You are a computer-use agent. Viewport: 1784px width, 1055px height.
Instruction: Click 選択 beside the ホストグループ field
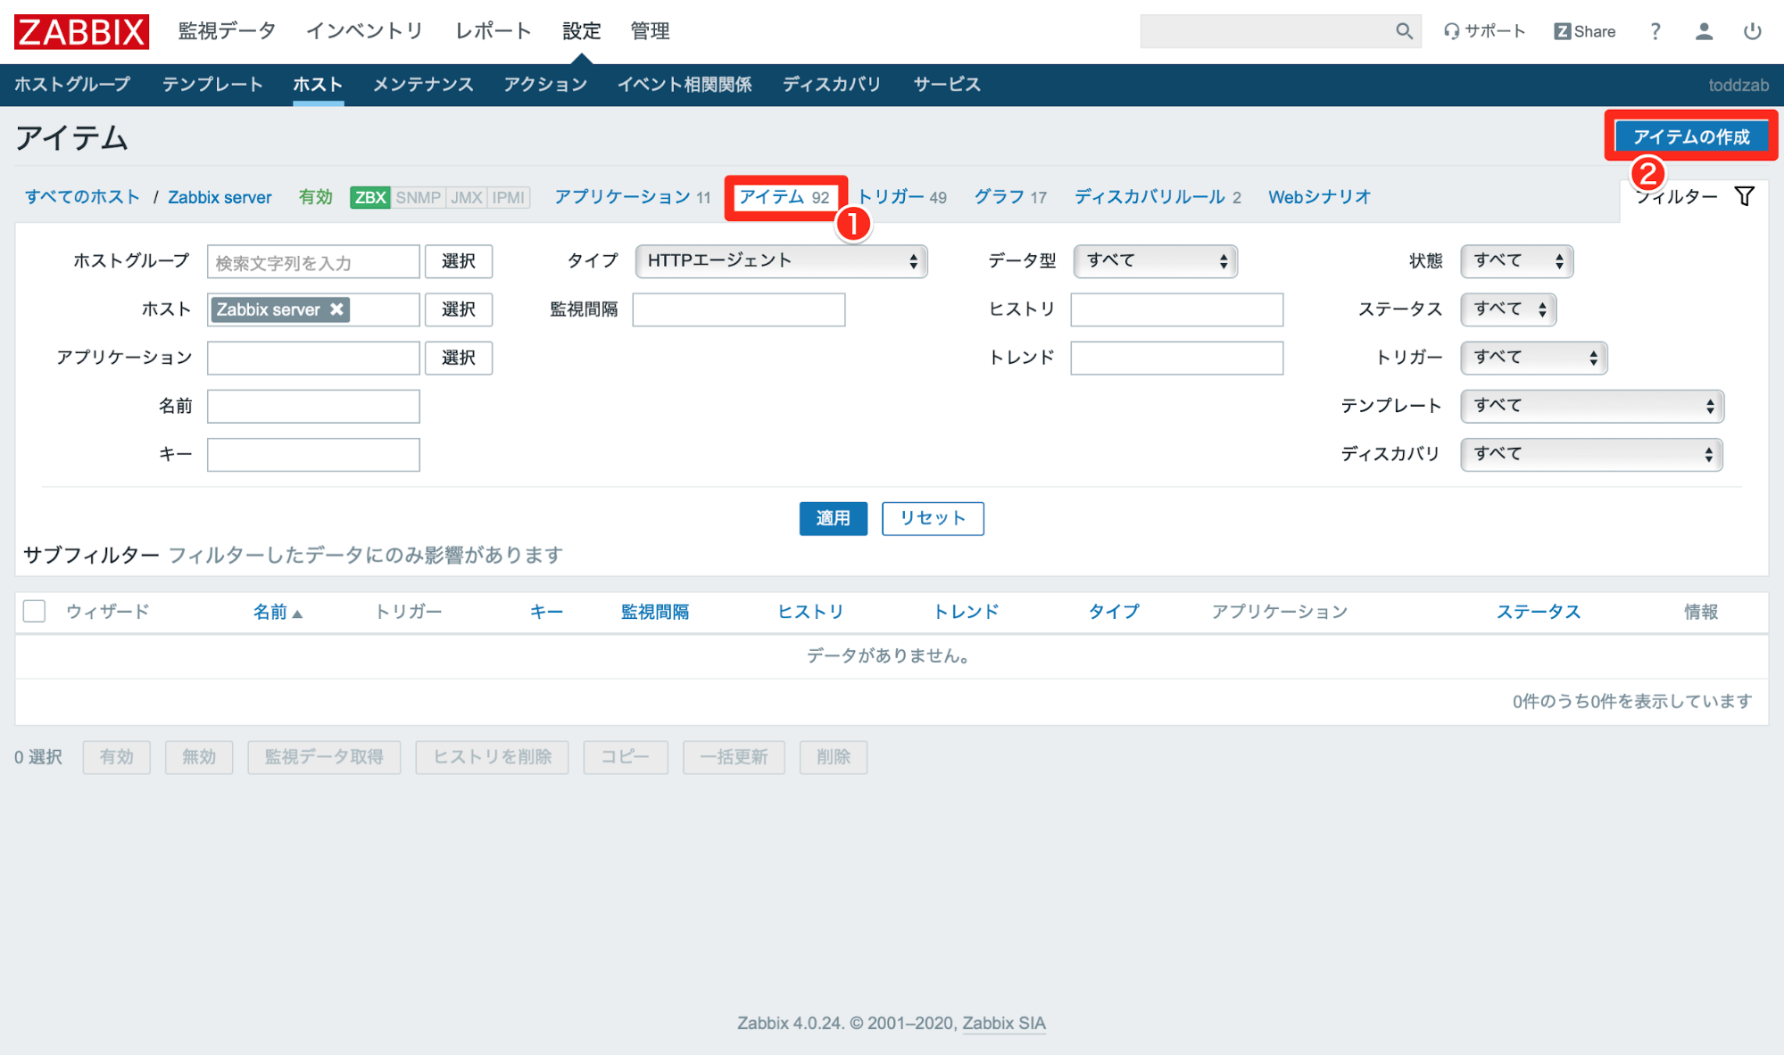(x=459, y=261)
